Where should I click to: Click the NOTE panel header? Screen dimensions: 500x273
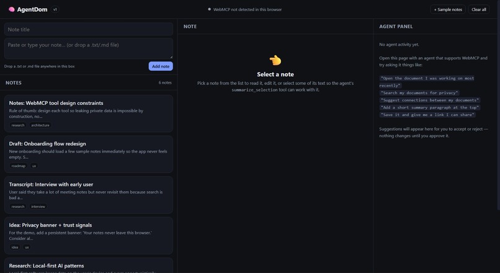click(190, 27)
